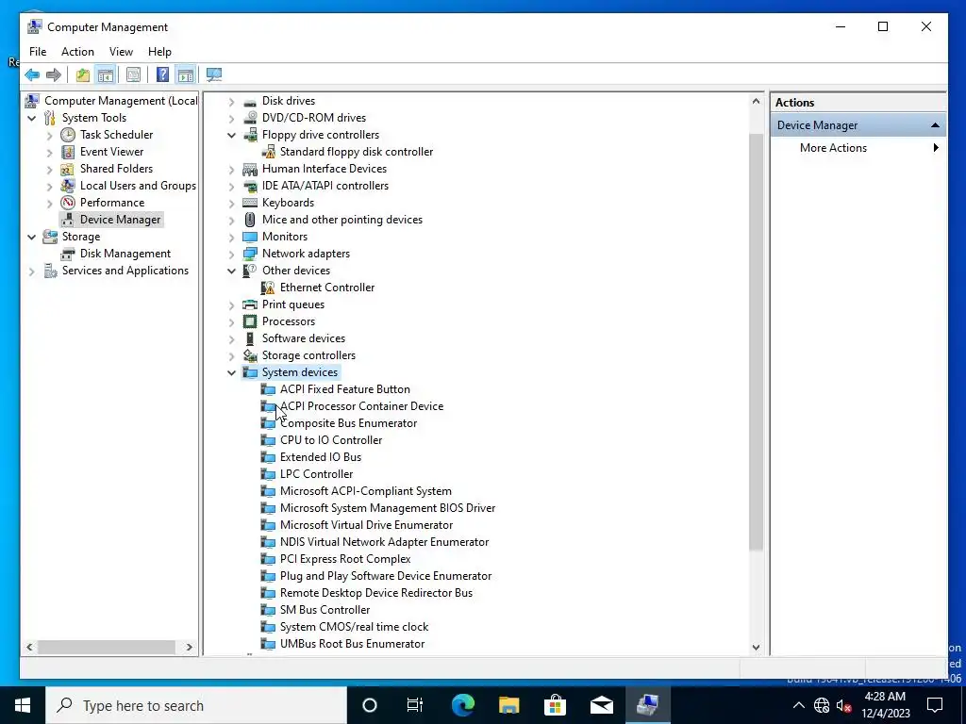Collapse the Storage node in tree
The width and height of the screenshot is (966, 724).
coord(32,237)
